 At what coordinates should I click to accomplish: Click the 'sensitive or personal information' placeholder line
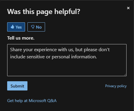point(62,57)
